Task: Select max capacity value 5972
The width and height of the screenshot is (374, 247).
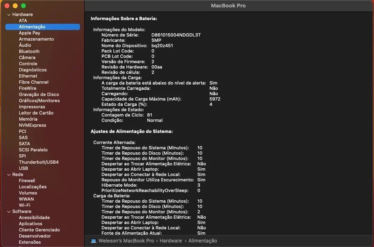Action: pos(215,99)
